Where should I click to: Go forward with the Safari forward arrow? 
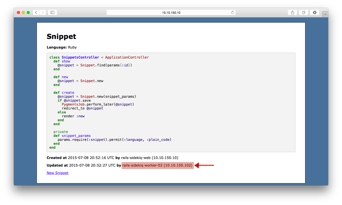[43, 12]
